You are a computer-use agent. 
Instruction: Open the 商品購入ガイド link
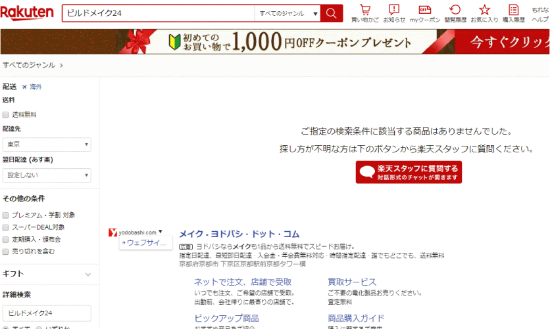pos(356,318)
